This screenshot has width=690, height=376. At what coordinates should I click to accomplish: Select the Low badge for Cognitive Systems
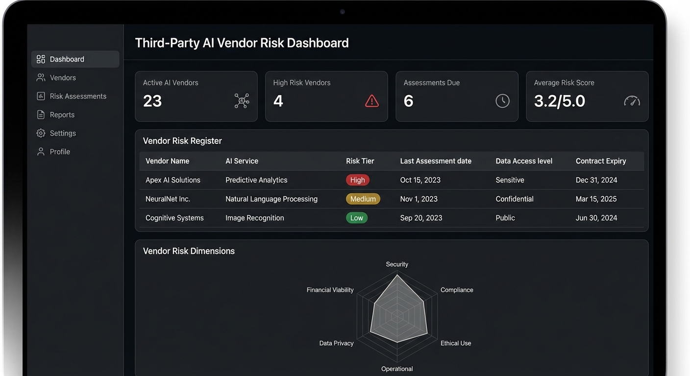[357, 217]
